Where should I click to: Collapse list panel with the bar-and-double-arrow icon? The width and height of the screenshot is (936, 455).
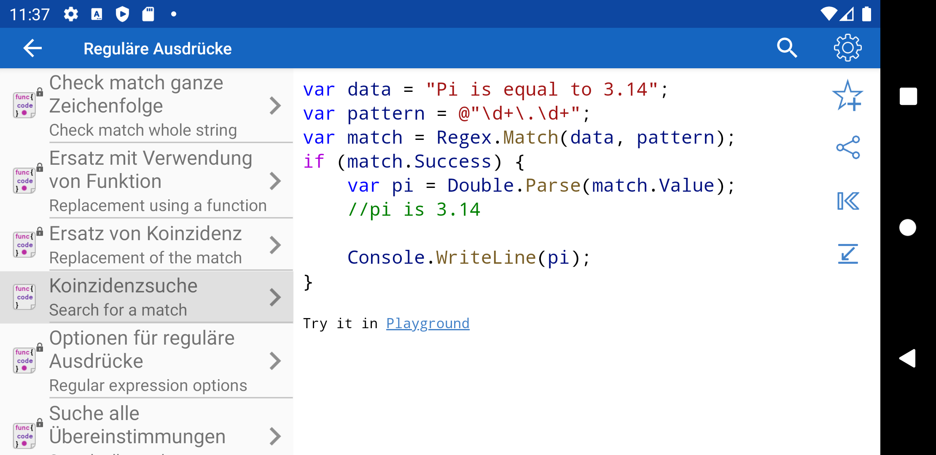pos(848,201)
